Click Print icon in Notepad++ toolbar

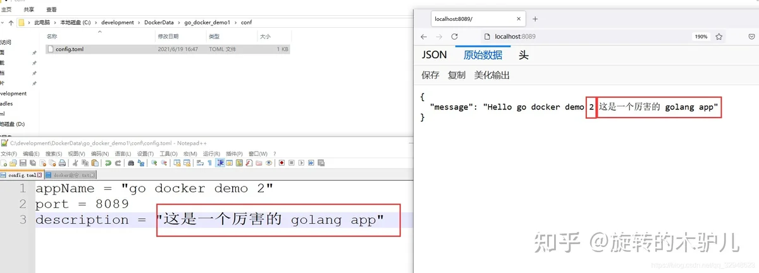tap(63, 162)
